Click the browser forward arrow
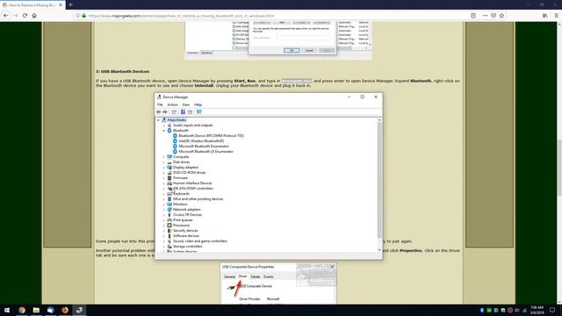 16,16
